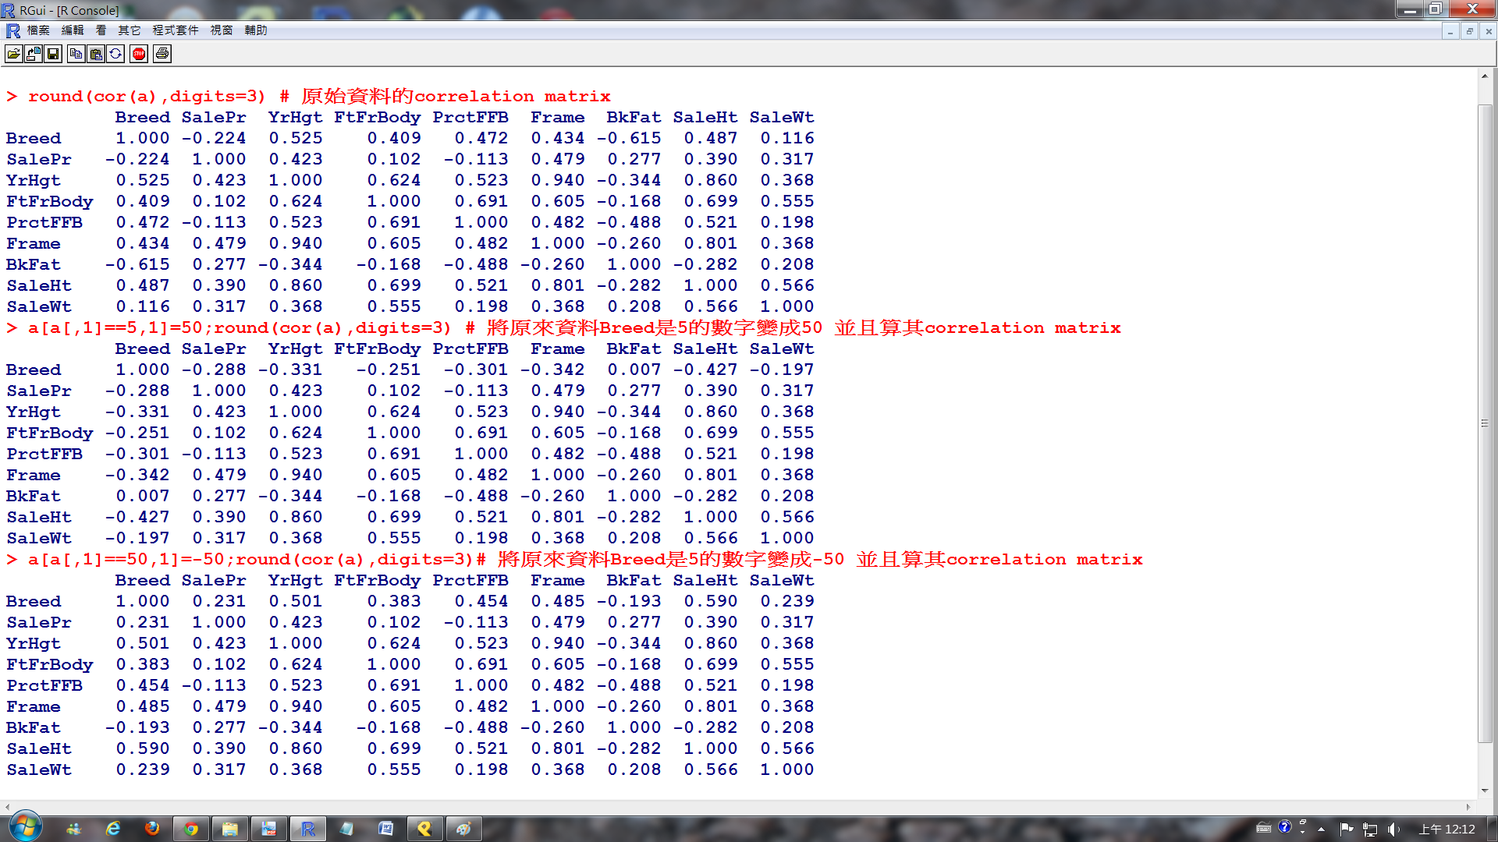The width and height of the screenshot is (1498, 842).
Task: Open Google Chrome from the taskbar
Action: 191,829
